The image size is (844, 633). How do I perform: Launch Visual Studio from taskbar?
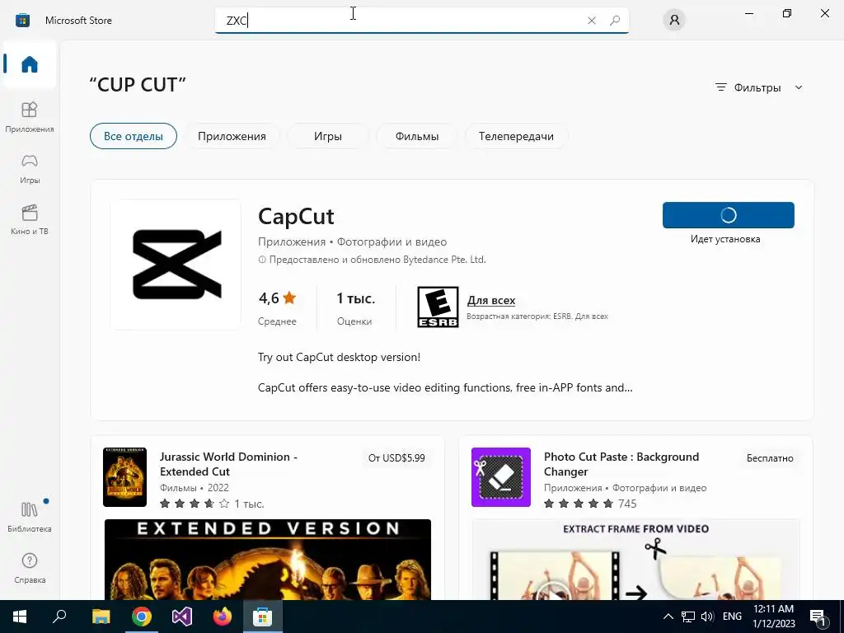[x=182, y=617]
